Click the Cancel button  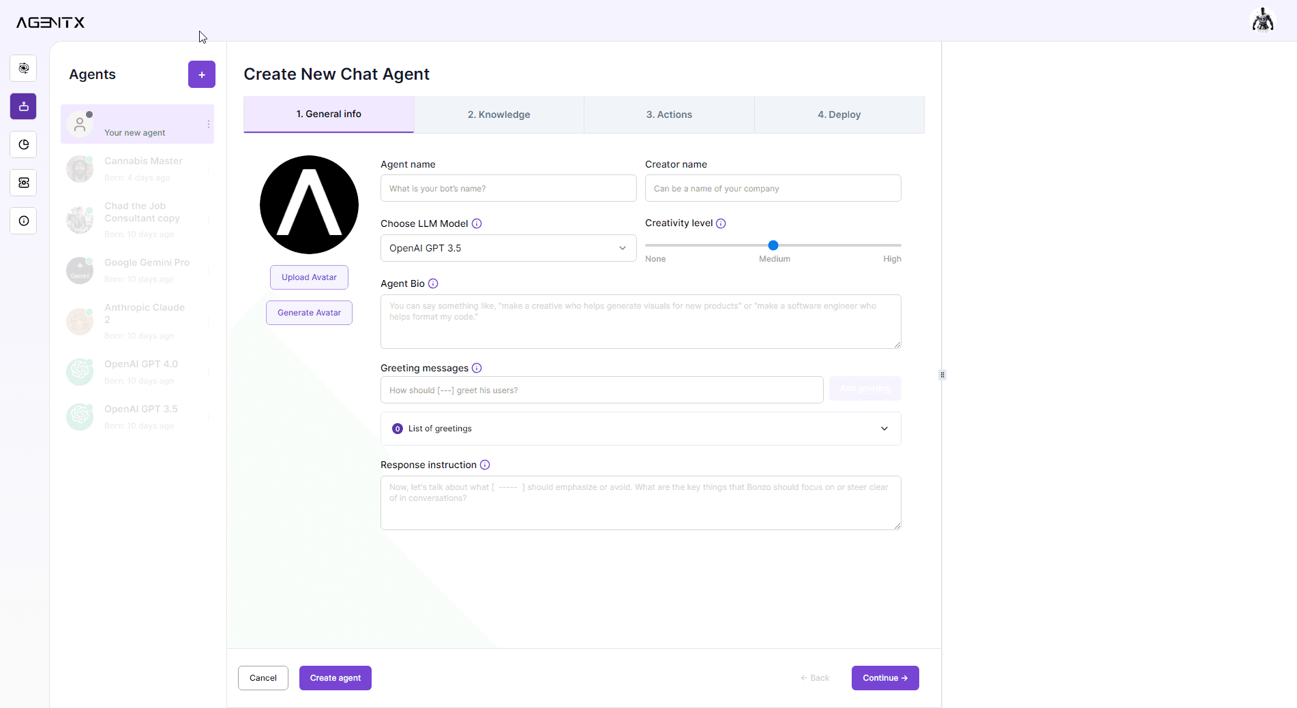tap(263, 678)
